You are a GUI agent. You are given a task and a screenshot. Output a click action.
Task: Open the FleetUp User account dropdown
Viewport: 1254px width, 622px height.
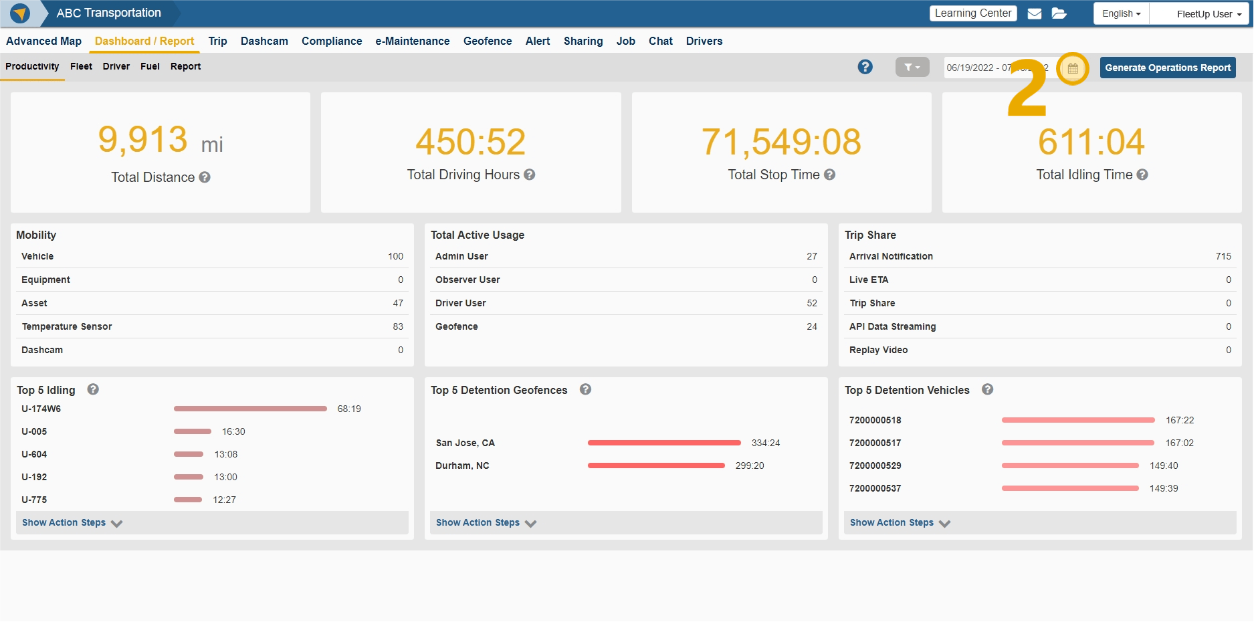(x=1198, y=13)
